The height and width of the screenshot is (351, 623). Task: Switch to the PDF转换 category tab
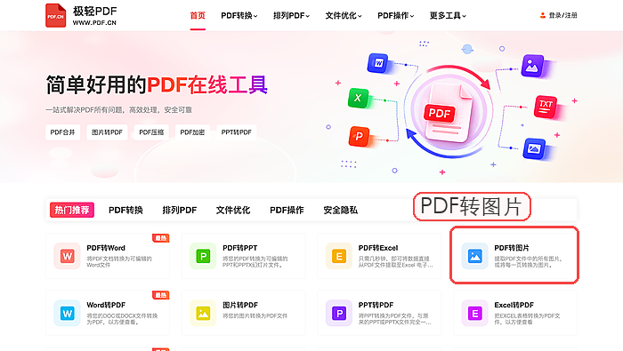(x=125, y=210)
